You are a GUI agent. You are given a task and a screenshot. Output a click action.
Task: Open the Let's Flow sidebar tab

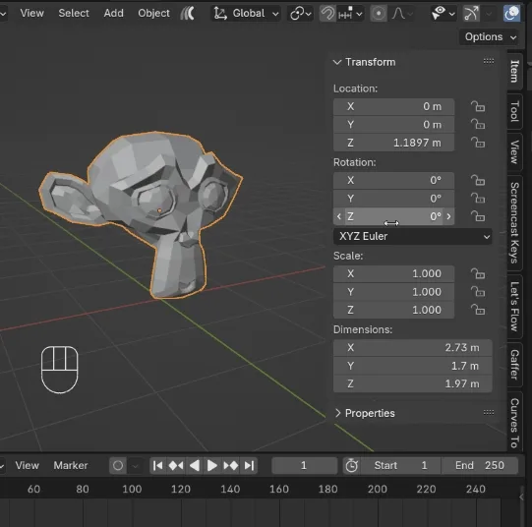[514, 306]
